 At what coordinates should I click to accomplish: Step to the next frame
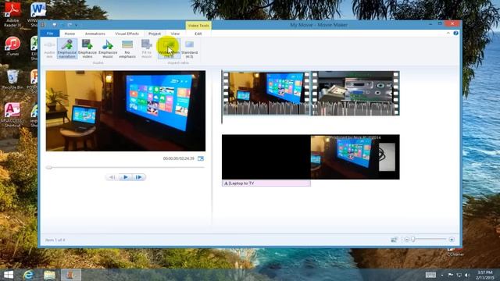tap(139, 177)
